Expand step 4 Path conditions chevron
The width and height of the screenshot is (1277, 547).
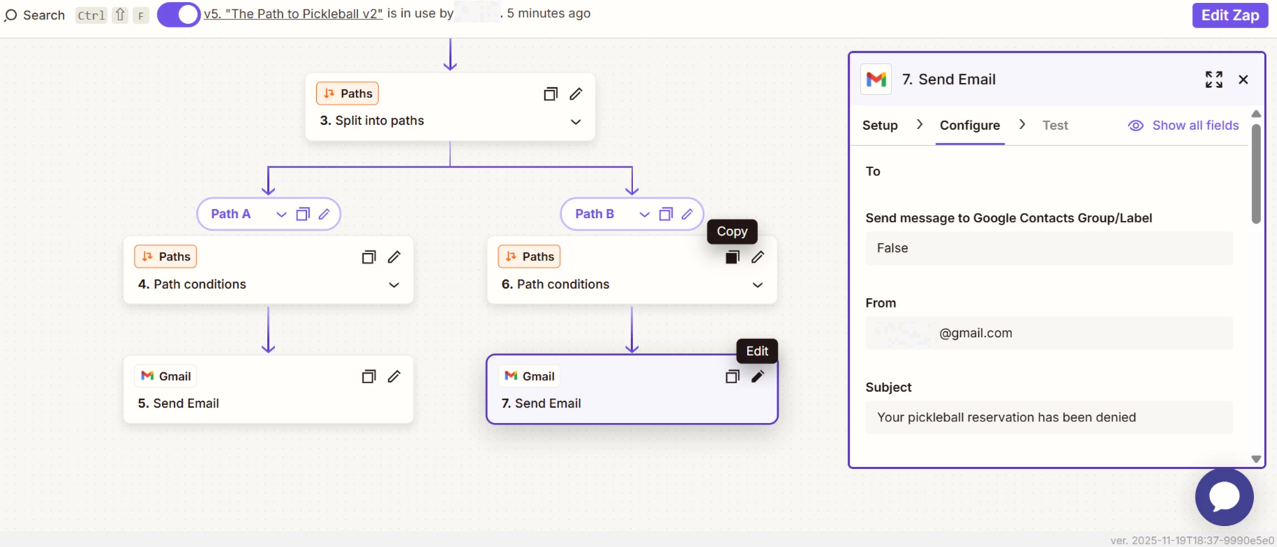(x=394, y=285)
